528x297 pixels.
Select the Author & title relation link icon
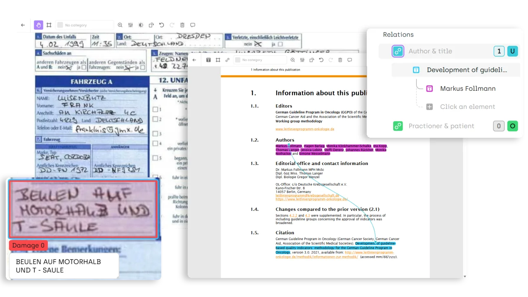(398, 51)
